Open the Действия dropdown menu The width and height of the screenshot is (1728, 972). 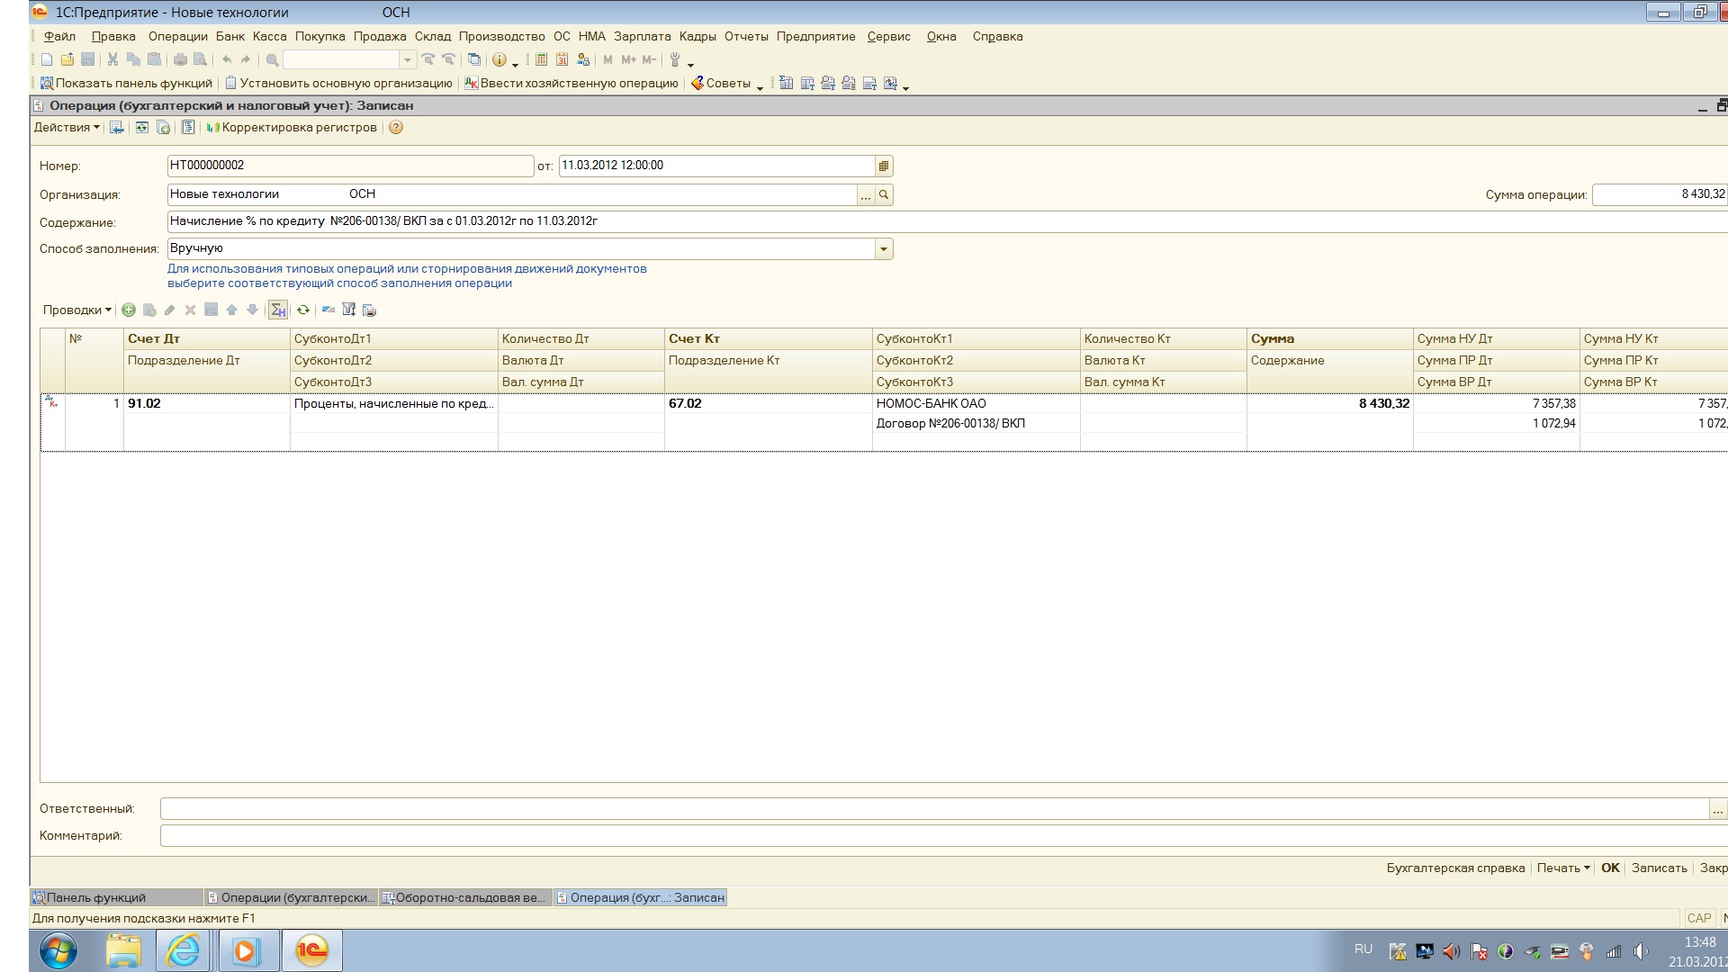click(67, 128)
